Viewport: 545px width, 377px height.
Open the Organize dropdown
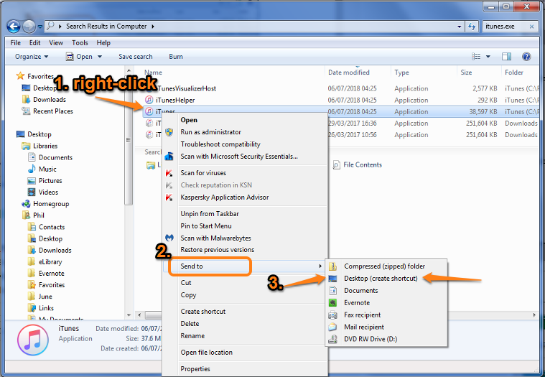click(x=32, y=57)
